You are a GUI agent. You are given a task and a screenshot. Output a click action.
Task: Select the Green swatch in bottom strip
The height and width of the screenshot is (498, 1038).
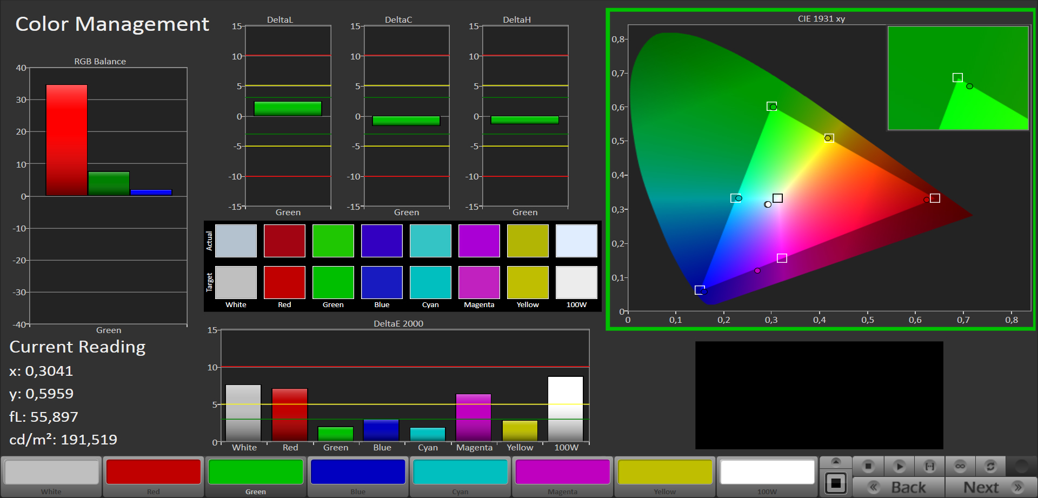click(x=256, y=473)
